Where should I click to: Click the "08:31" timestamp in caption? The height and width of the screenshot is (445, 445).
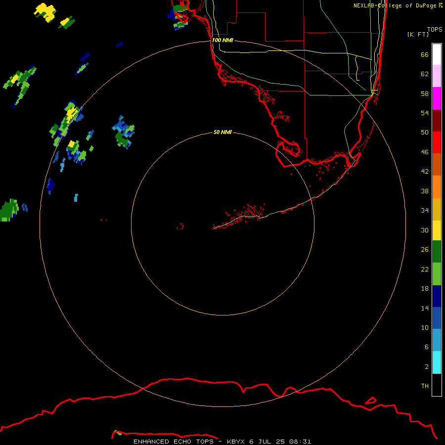coord(300,442)
